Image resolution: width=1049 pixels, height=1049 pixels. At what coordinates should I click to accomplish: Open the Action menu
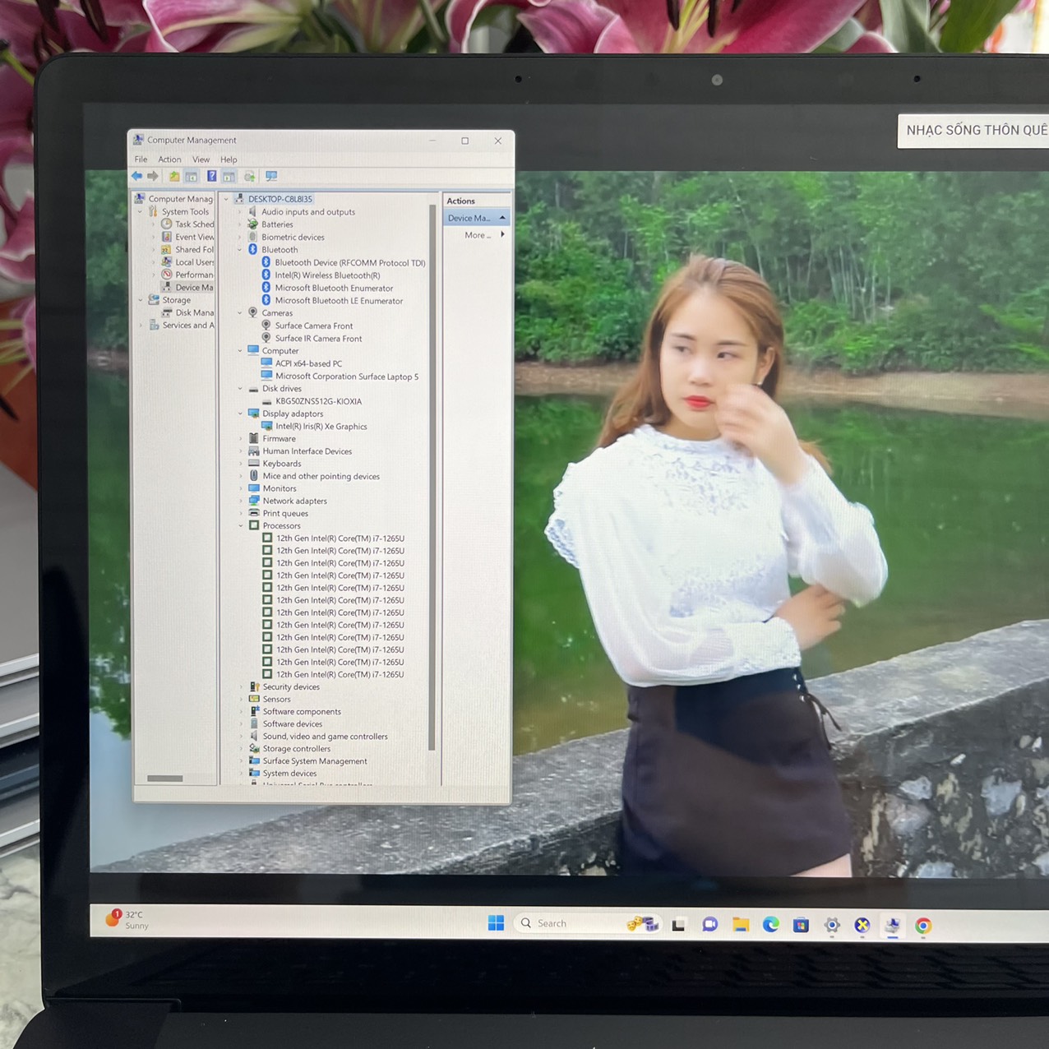[x=169, y=159]
